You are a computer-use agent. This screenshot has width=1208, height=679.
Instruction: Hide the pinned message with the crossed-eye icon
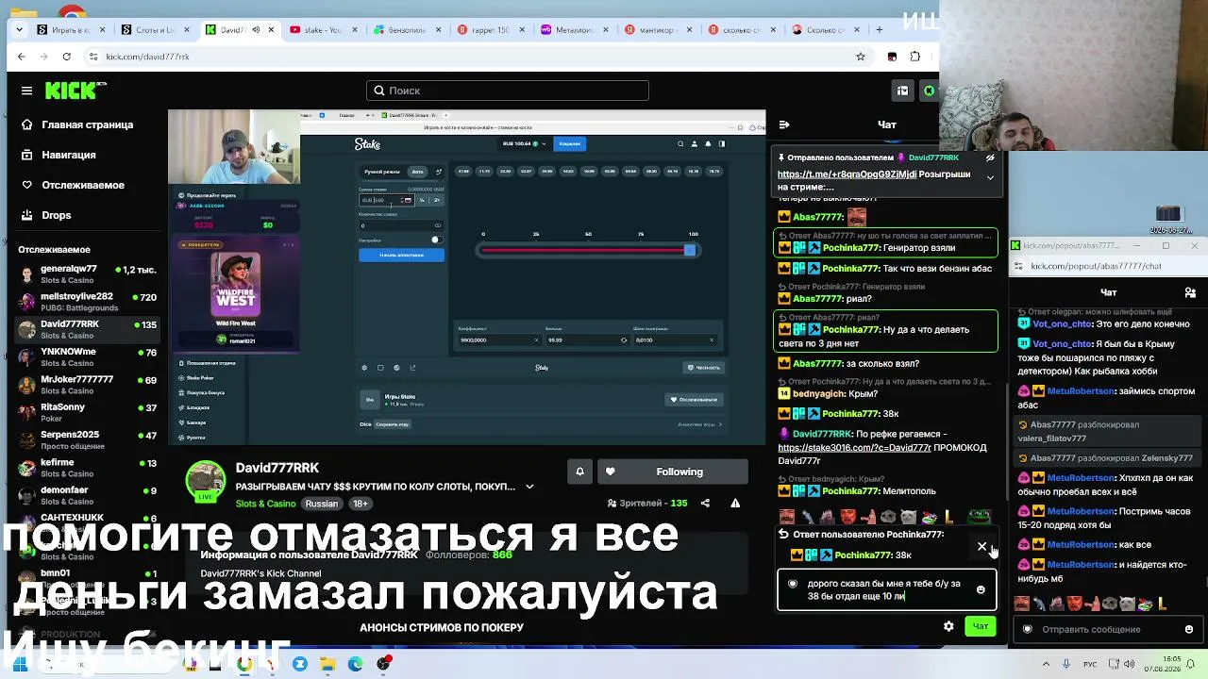click(x=990, y=157)
